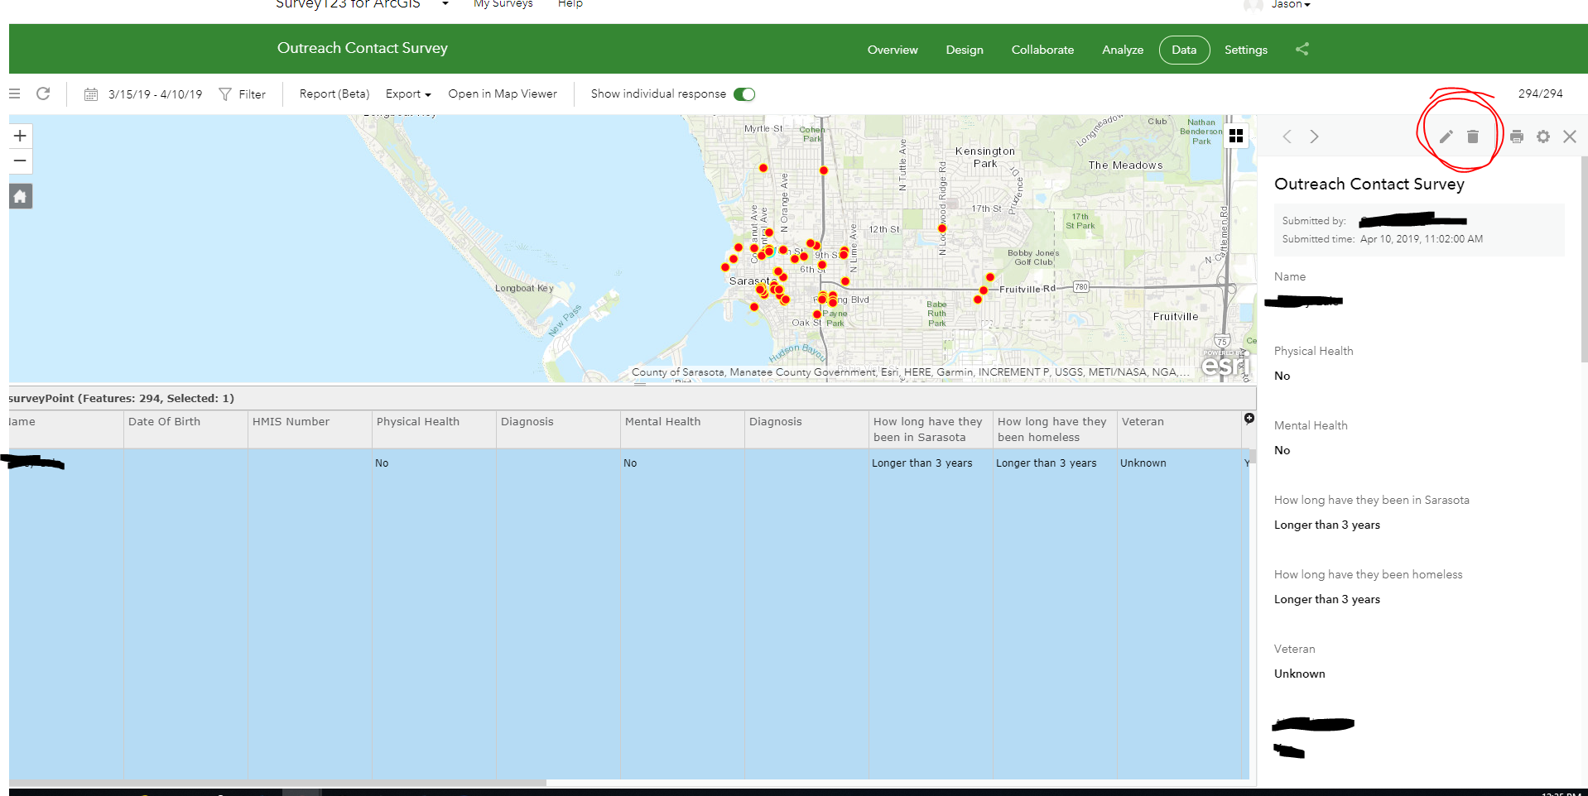Image resolution: width=1588 pixels, height=796 pixels.
Task: Click the 3/15/19 - 4/10/19 date range
Action: (155, 94)
